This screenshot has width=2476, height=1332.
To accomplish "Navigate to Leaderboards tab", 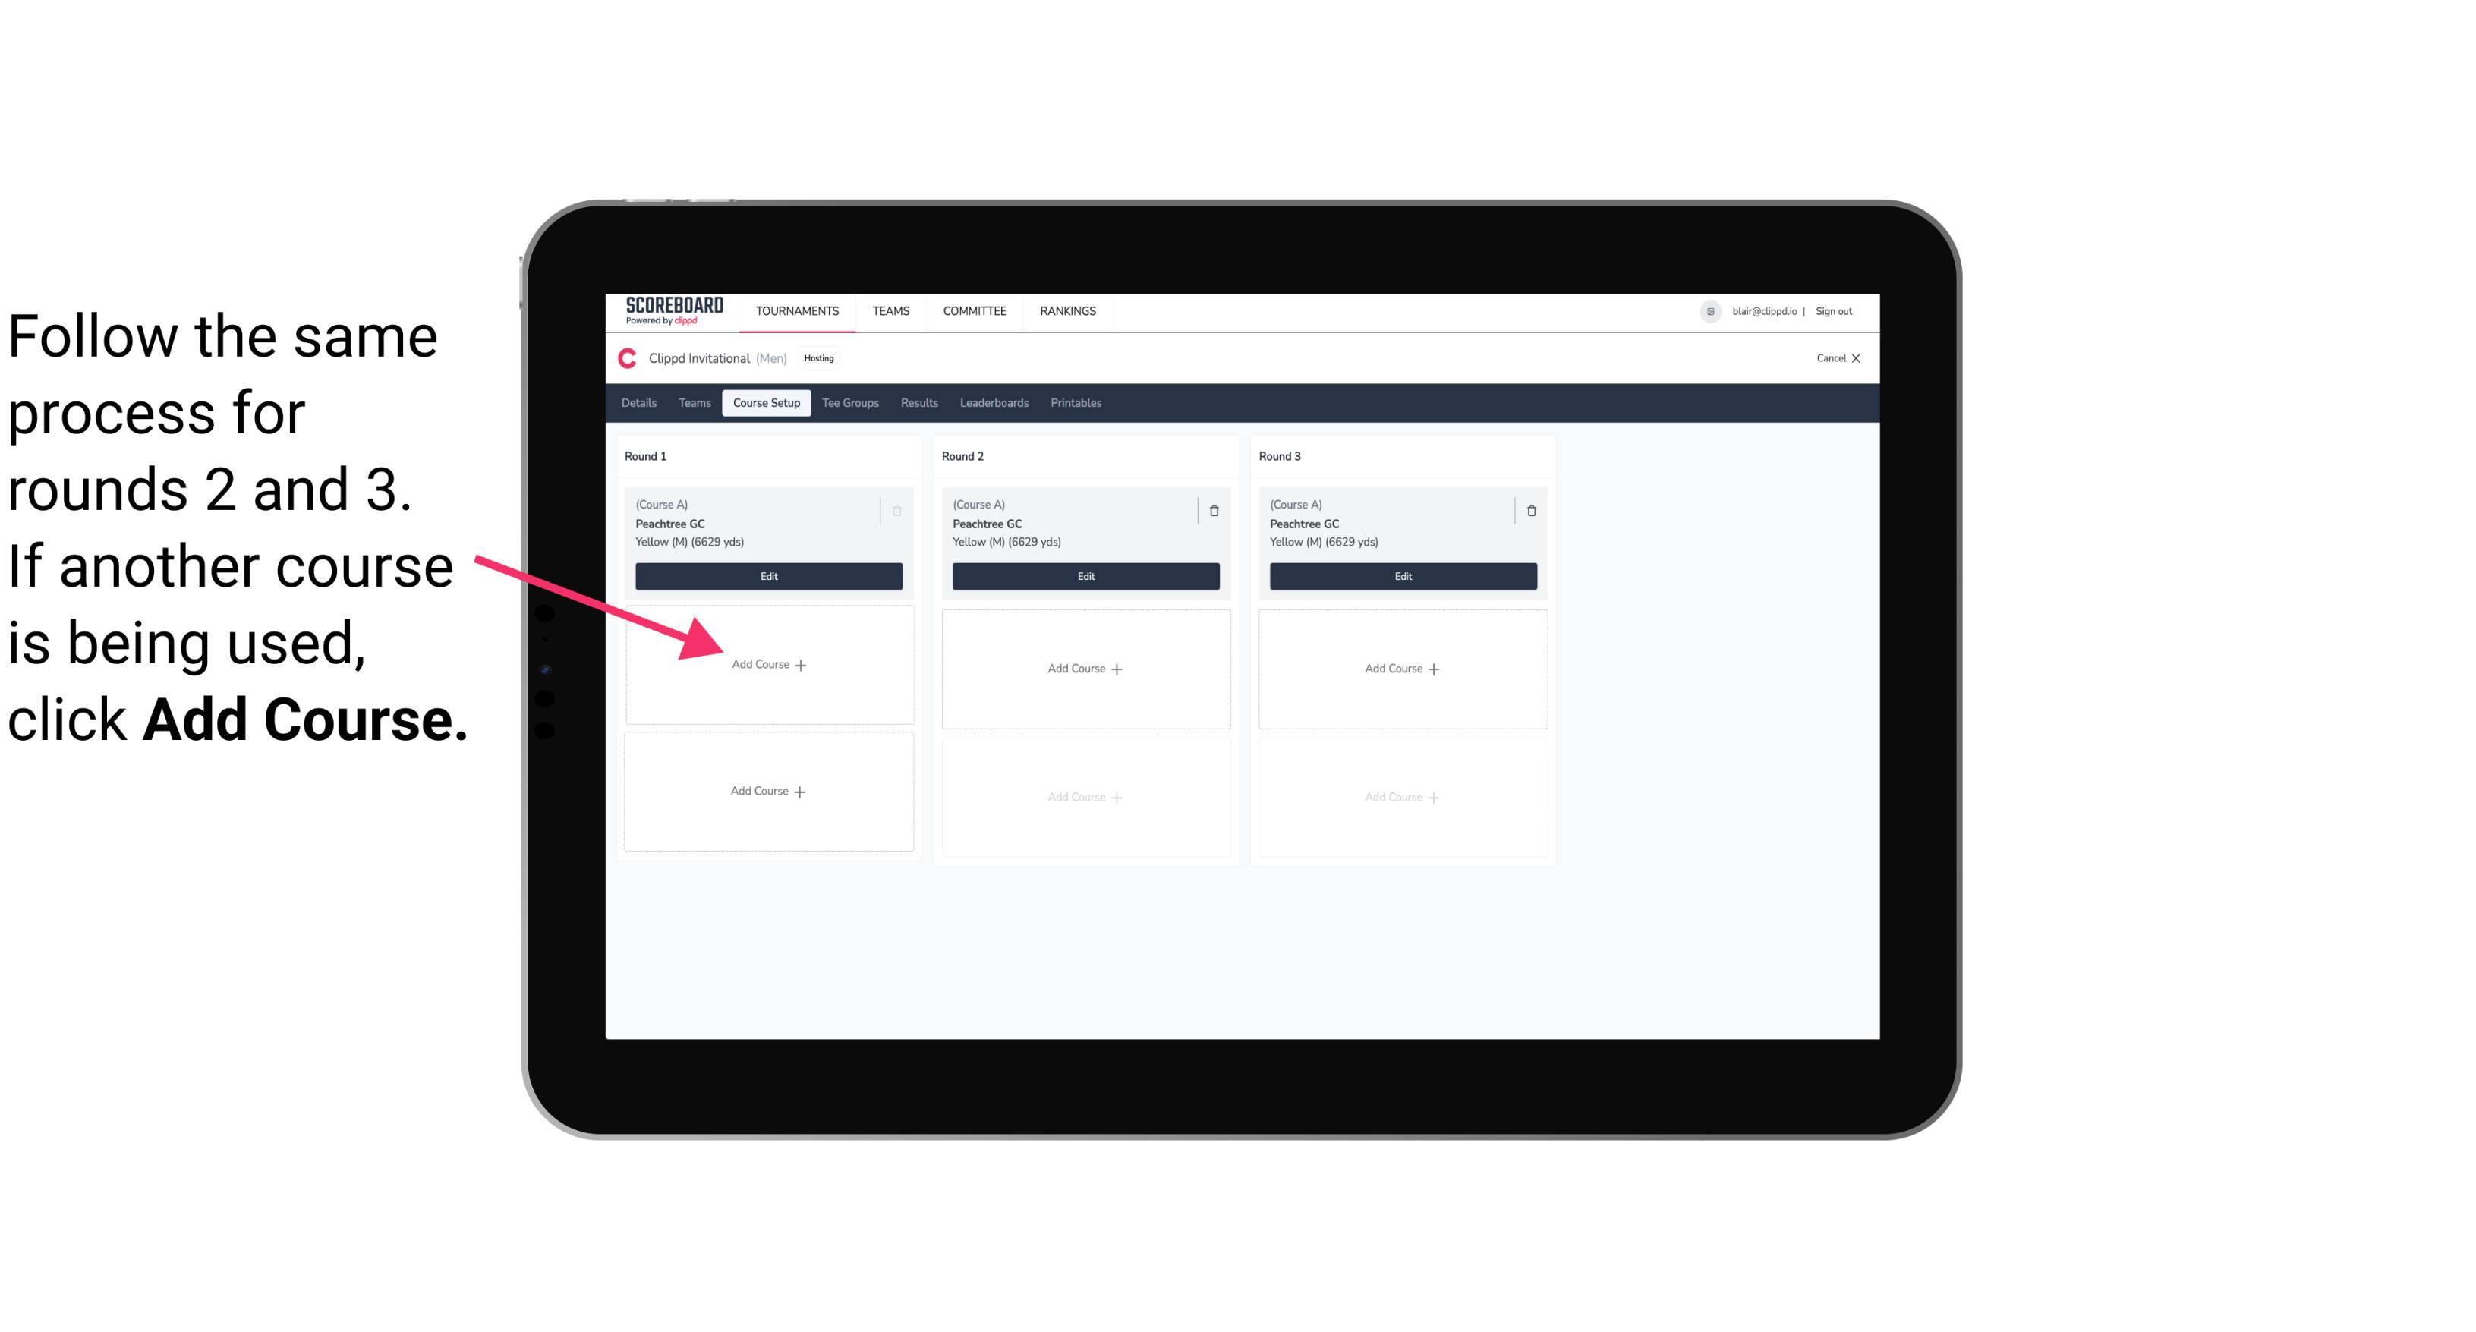I will (x=995, y=402).
